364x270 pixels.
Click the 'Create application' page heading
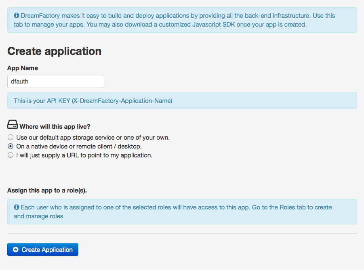point(54,51)
